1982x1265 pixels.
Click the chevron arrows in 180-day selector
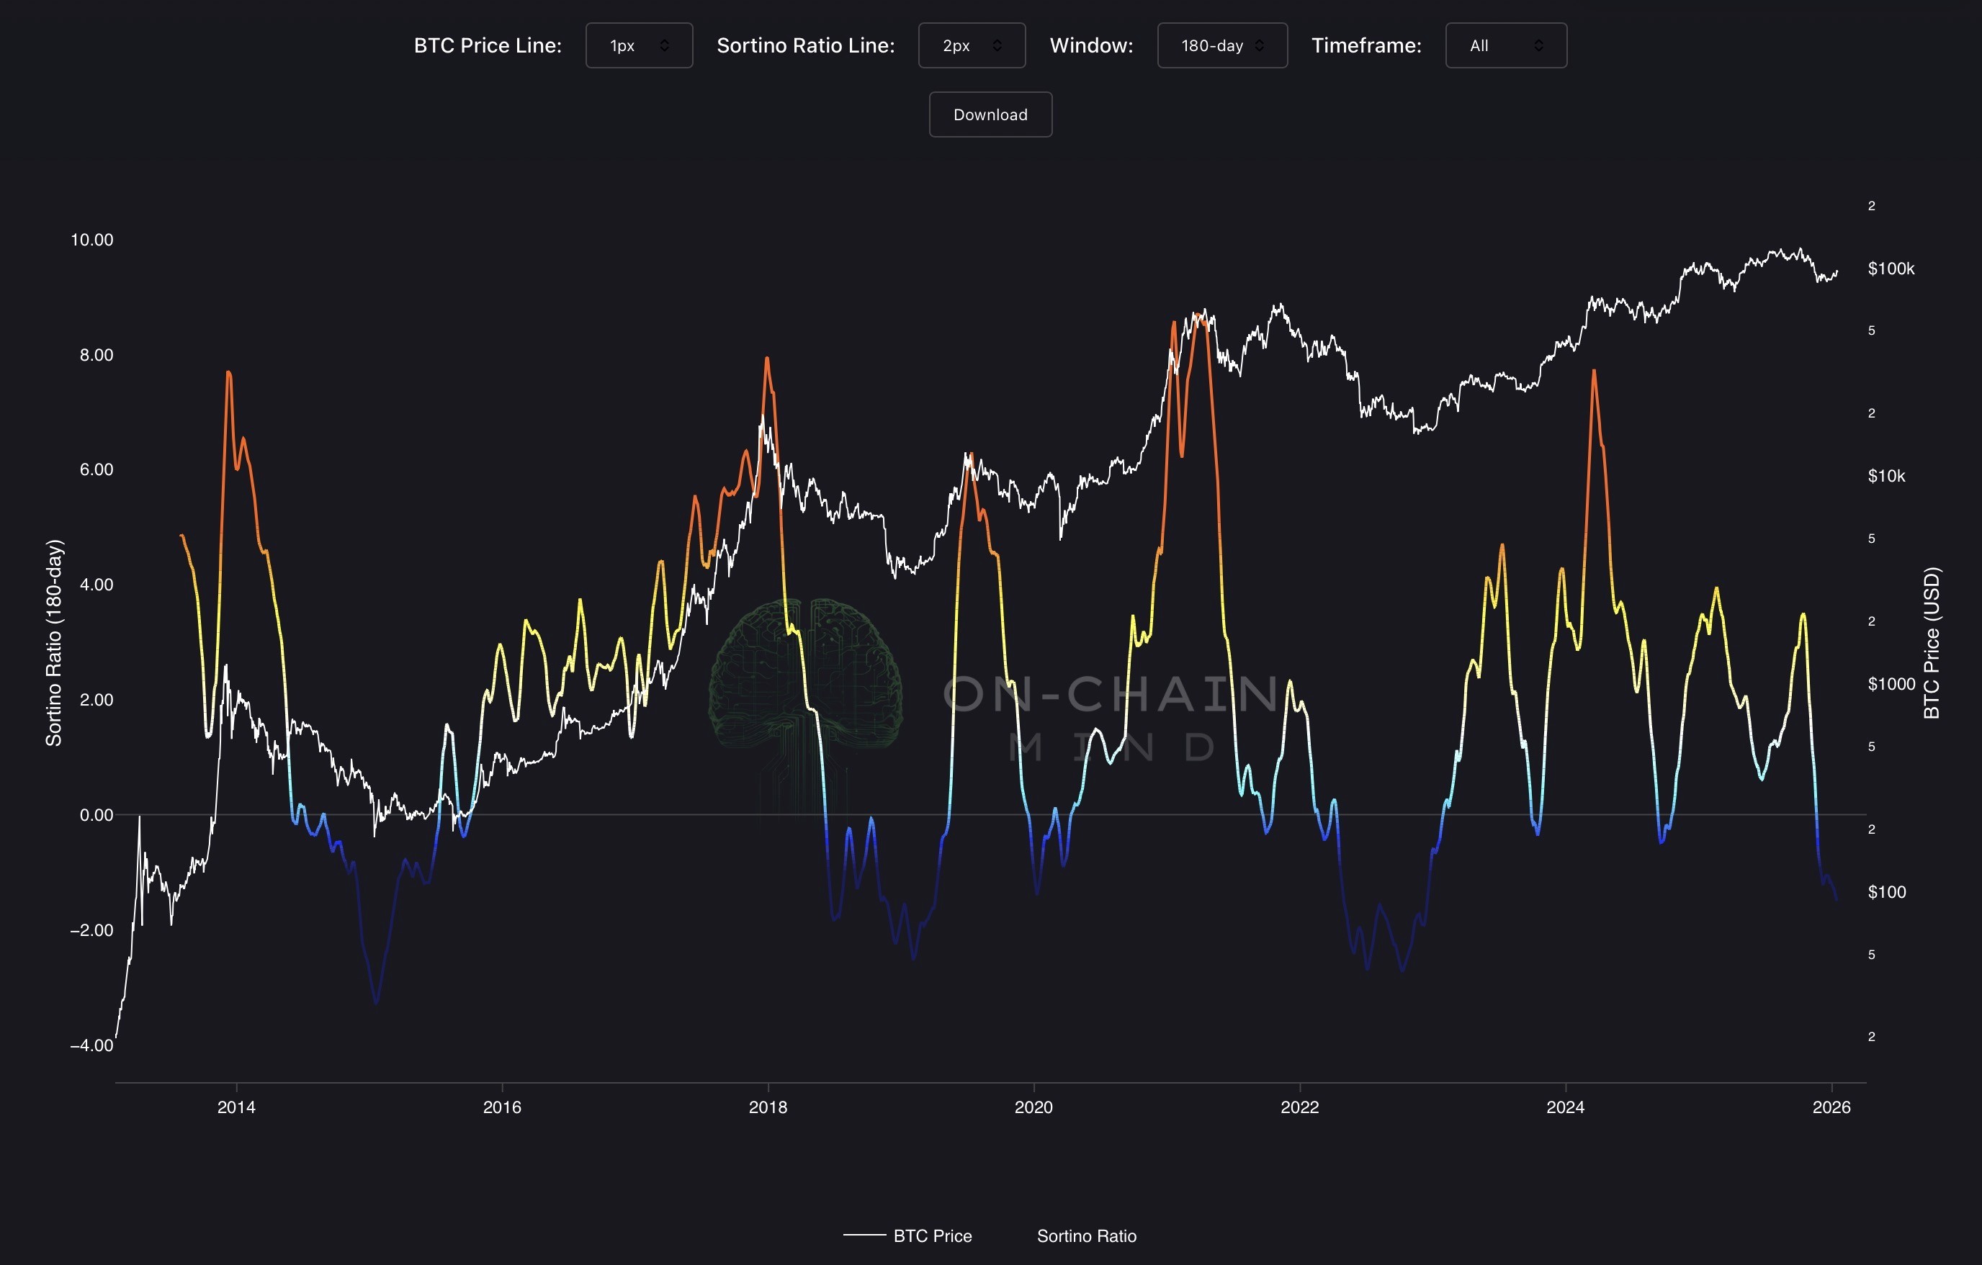pyautogui.click(x=1260, y=45)
